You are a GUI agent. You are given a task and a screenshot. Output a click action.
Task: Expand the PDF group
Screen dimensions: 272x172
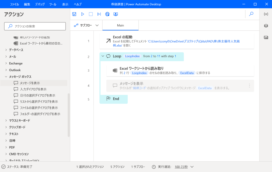click(6, 147)
